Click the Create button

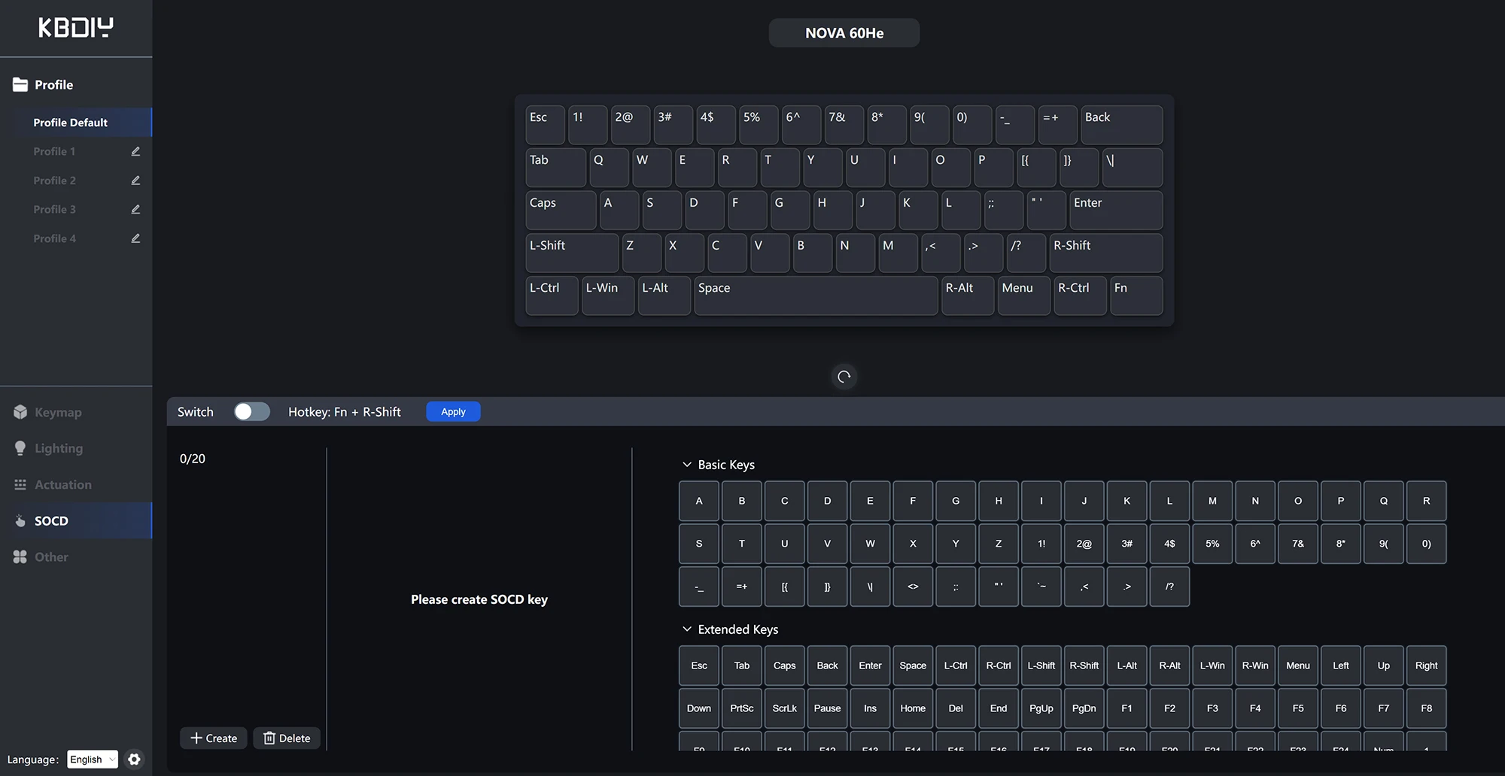pos(214,738)
